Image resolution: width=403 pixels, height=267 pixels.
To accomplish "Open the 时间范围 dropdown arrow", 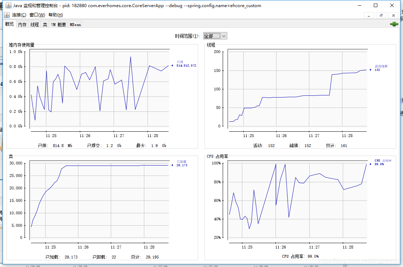I will pyautogui.click(x=224, y=36).
